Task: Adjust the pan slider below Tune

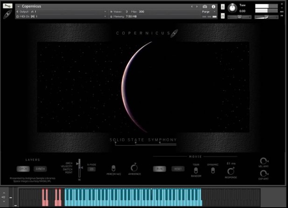Action: [x=239, y=17]
